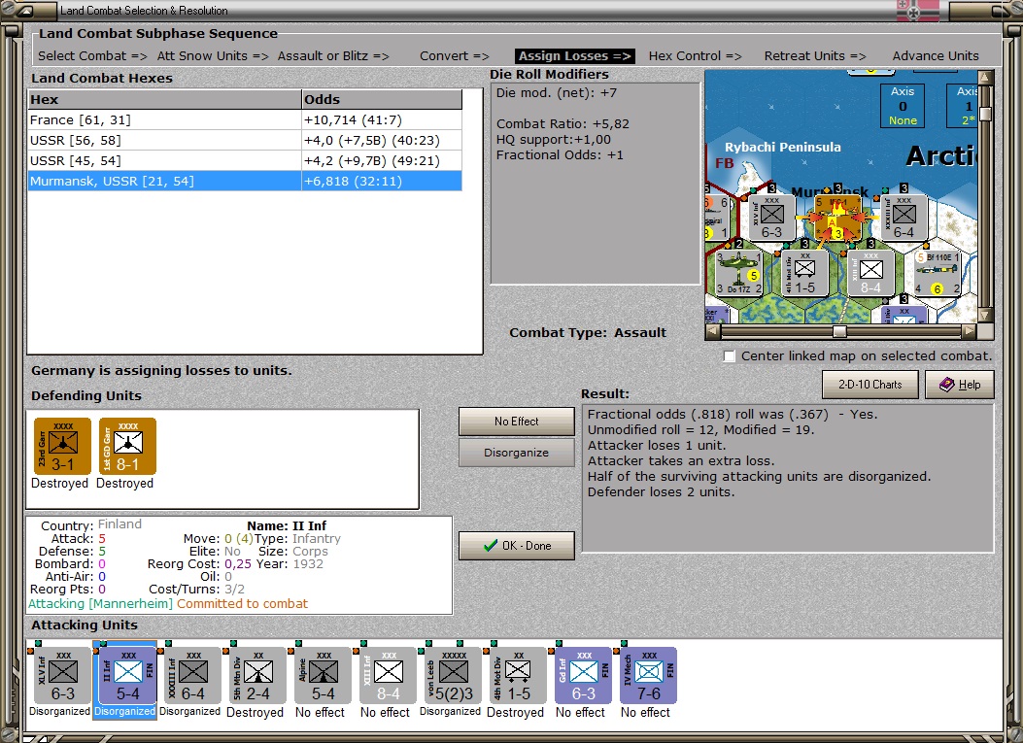Click the "Defender loses 2 units." result line
The height and width of the screenshot is (743, 1023).
661,491
